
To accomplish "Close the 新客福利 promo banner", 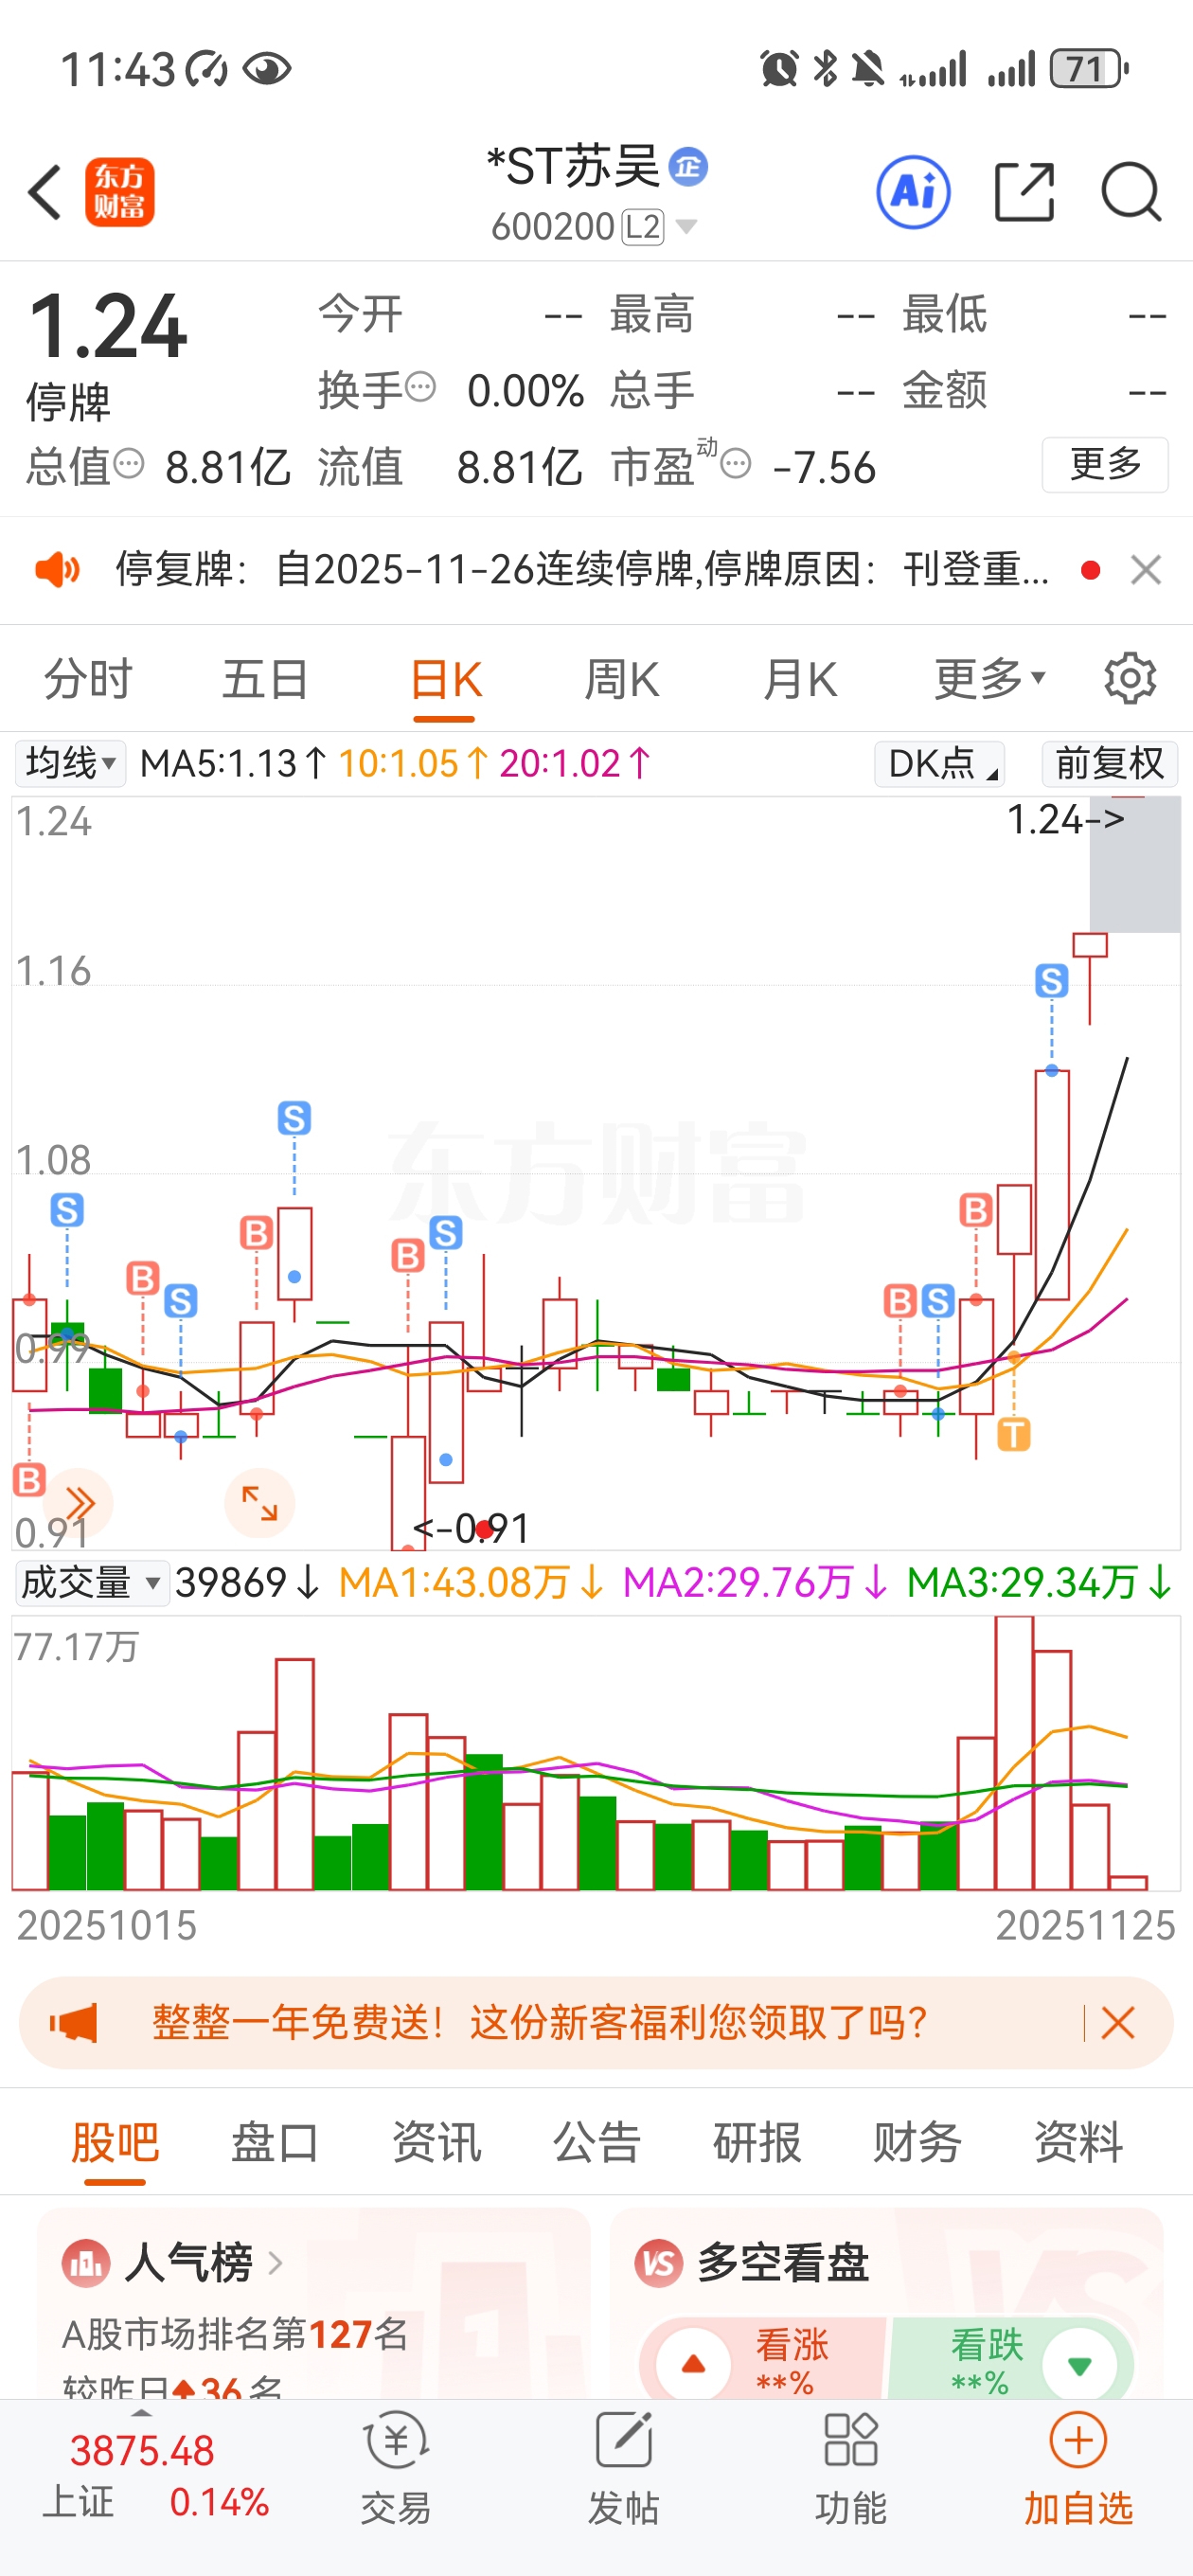I will coord(1118,2023).
